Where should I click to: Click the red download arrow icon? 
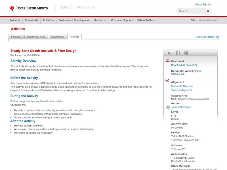pos(167,60)
